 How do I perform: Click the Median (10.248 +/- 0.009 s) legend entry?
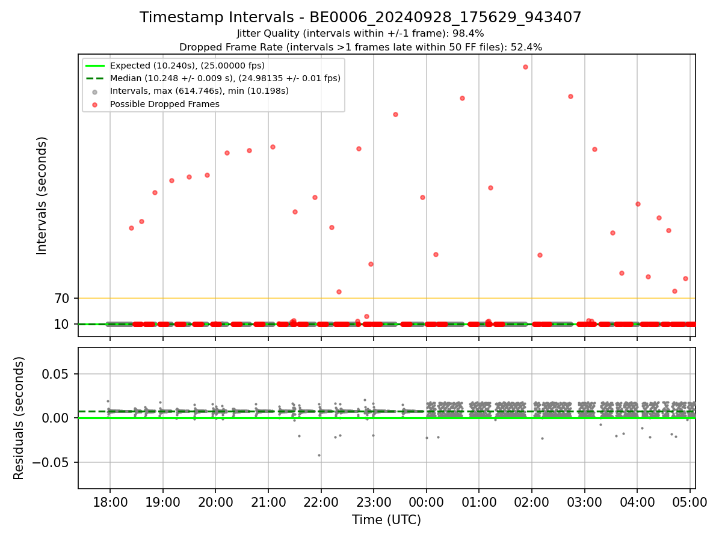coord(225,78)
